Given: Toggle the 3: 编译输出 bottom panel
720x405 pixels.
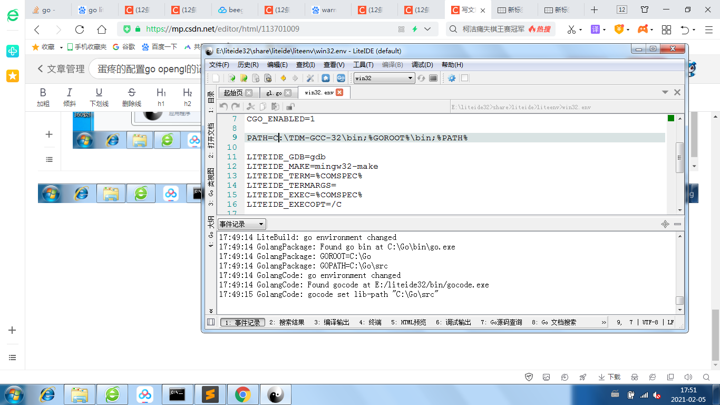Looking at the screenshot, I should pyautogui.click(x=332, y=322).
